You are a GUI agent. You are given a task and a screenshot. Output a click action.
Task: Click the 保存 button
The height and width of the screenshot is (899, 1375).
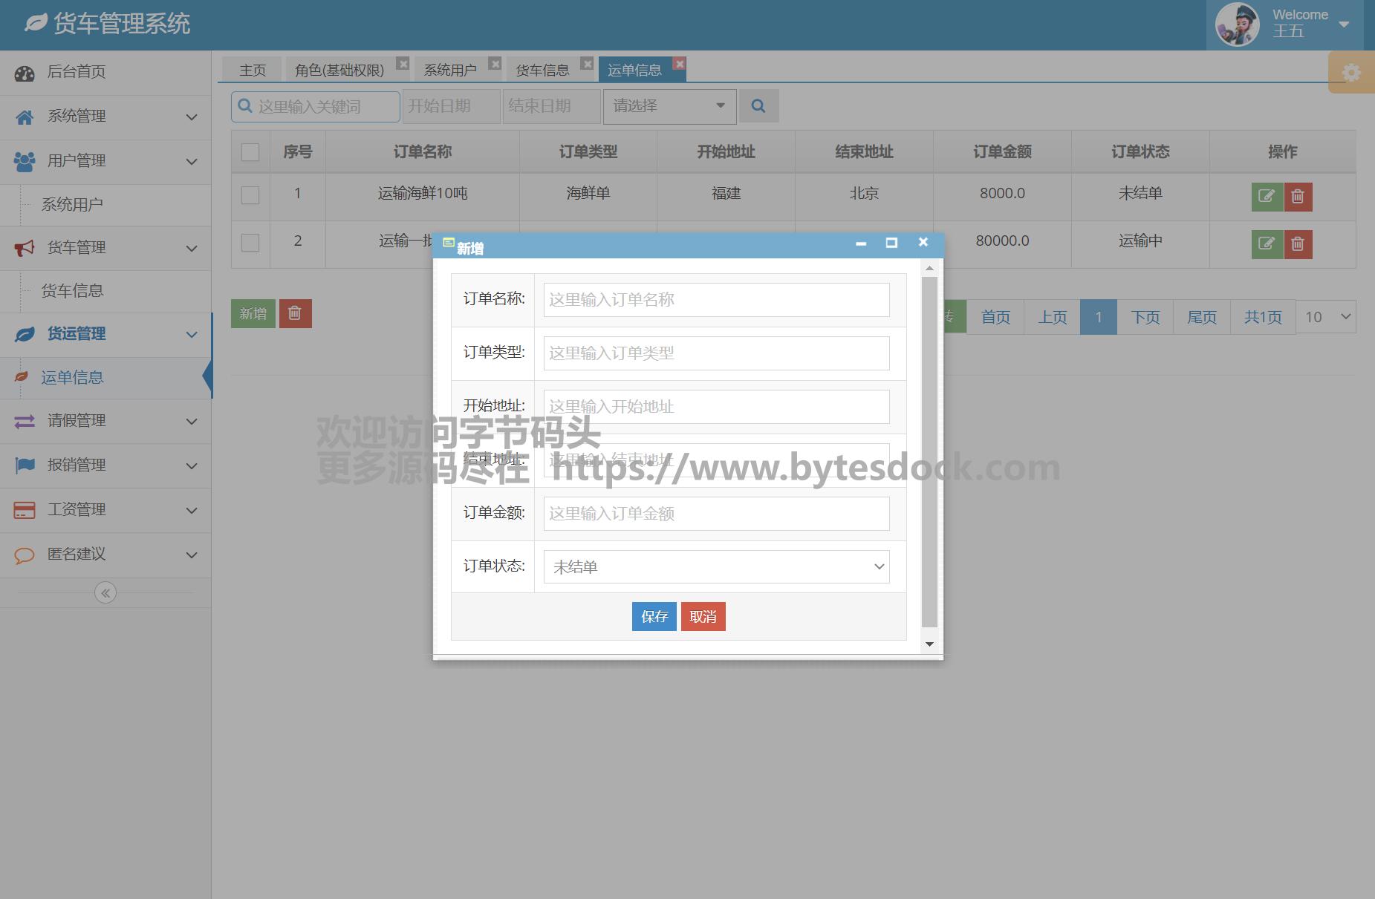654,617
